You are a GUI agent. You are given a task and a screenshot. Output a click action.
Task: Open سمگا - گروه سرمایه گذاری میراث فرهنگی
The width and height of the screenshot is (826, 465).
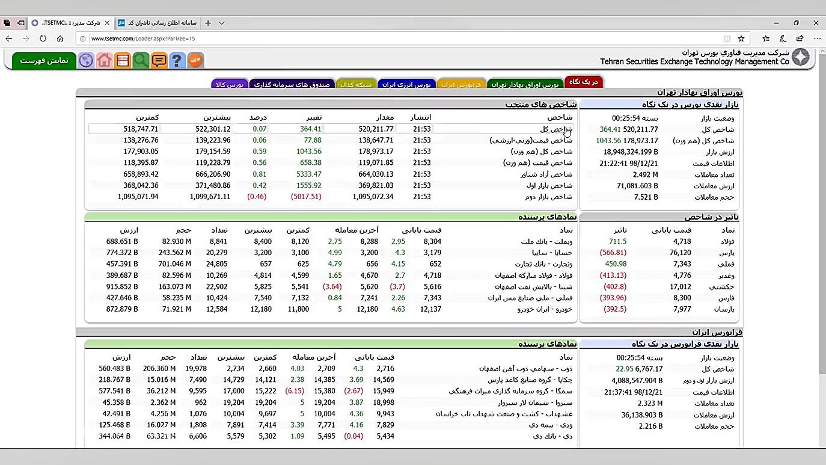click(x=510, y=391)
